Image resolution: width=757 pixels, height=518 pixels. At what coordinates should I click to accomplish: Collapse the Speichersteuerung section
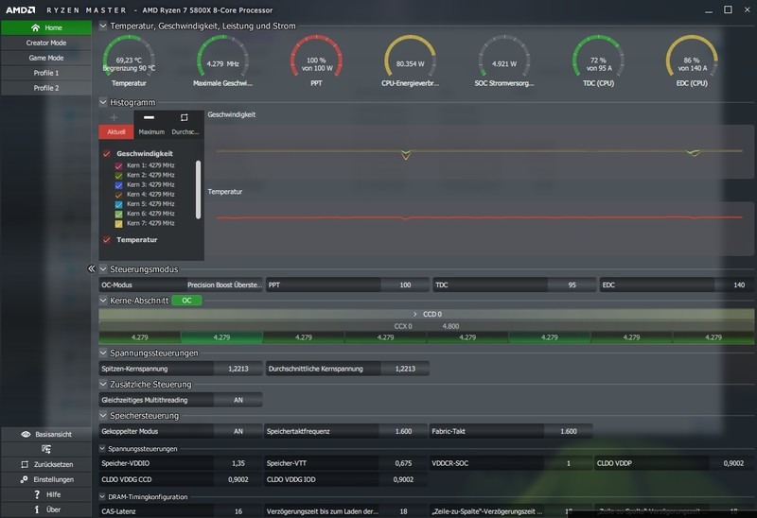coord(103,416)
